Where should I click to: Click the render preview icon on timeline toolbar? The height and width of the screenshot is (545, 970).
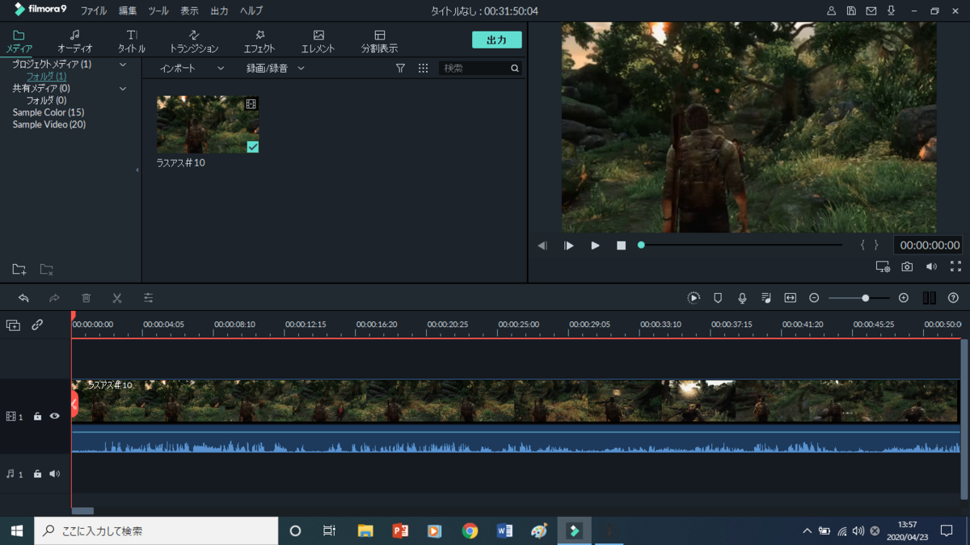click(x=694, y=298)
